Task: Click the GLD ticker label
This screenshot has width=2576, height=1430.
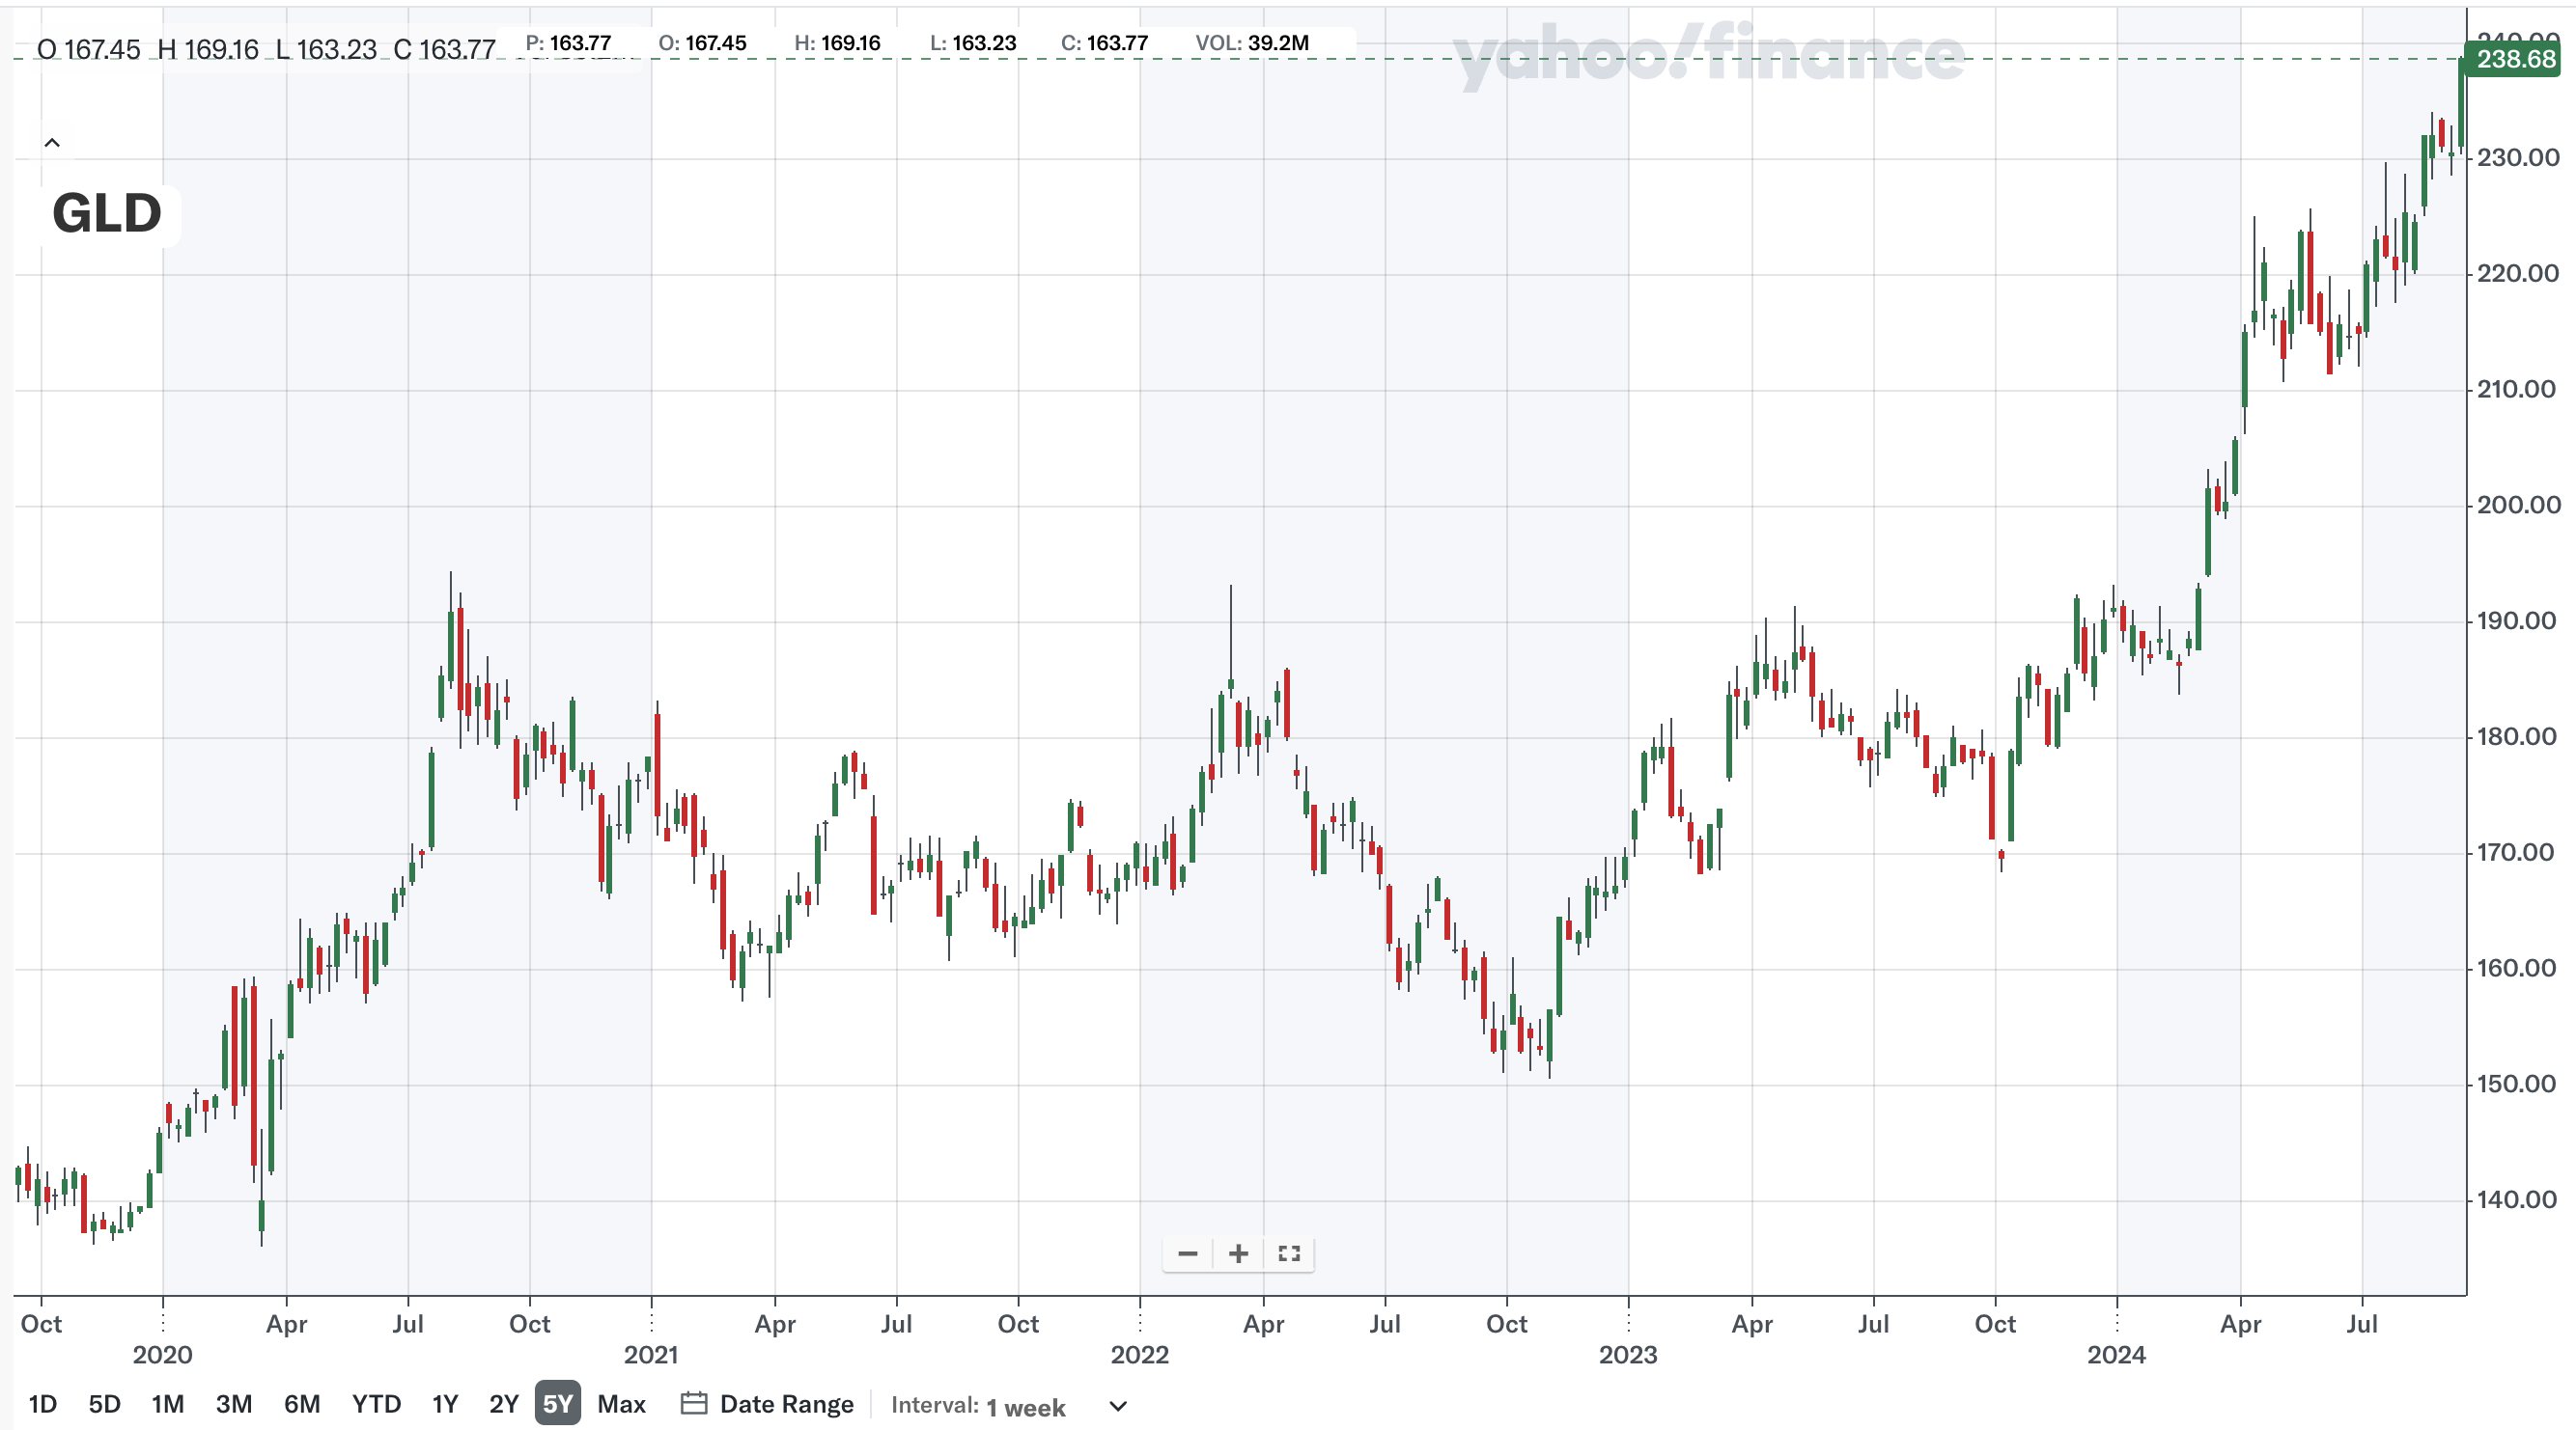Action: pos(107,214)
